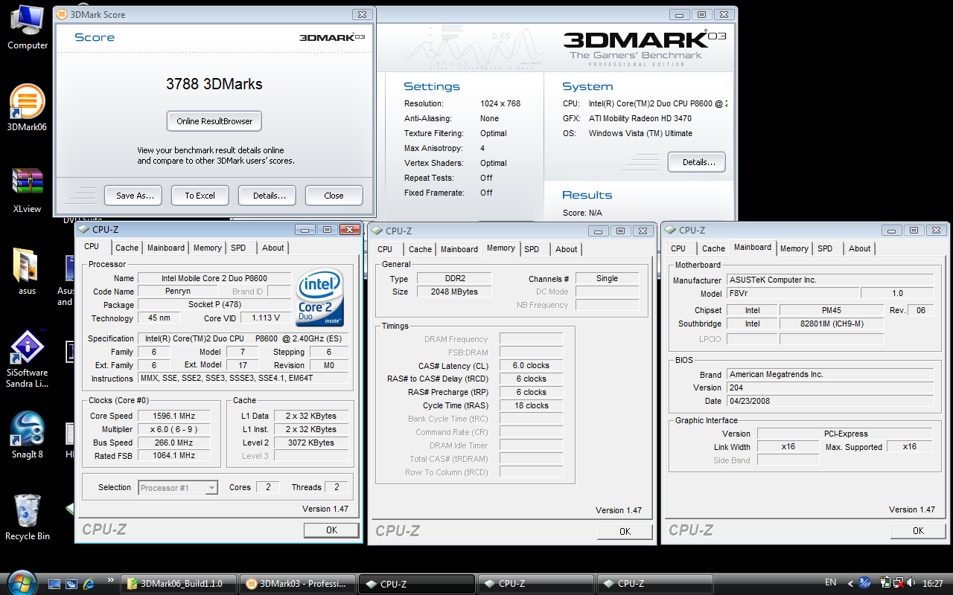Click the EN language indicator
The height and width of the screenshot is (595, 953).
[x=831, y=582]
